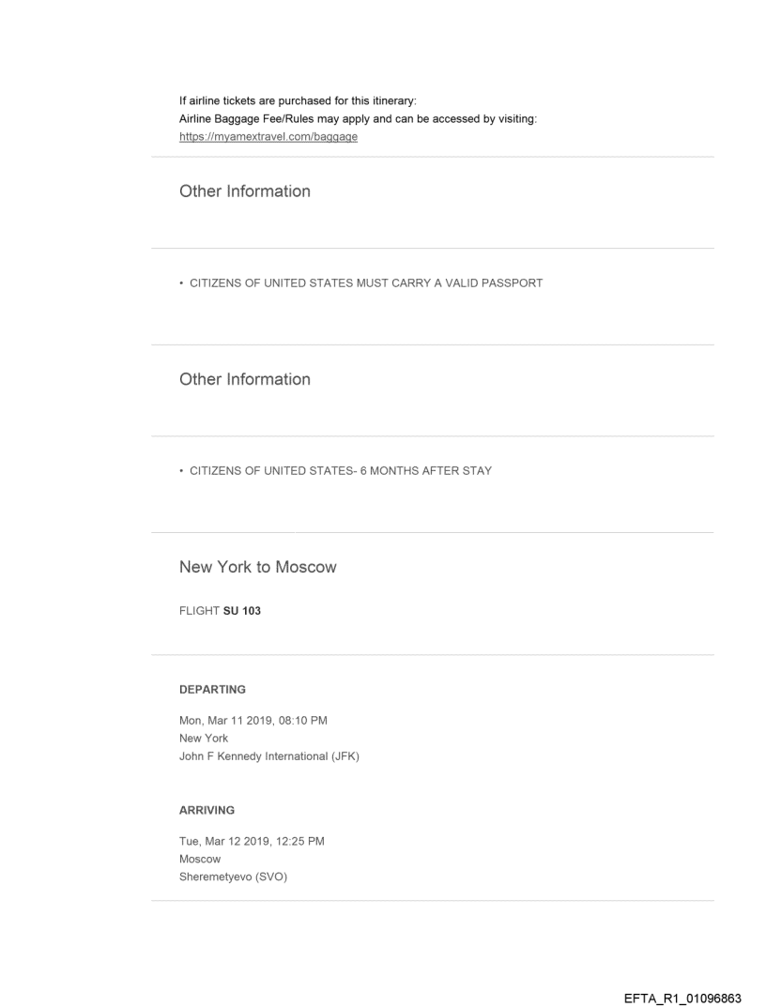
Task: Click the first Other Information heading
Action: tap(244, 191)
